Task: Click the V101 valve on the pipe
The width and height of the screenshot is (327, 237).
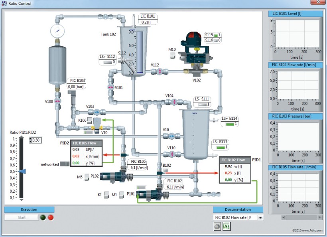Action: click(x=110, y=87)
